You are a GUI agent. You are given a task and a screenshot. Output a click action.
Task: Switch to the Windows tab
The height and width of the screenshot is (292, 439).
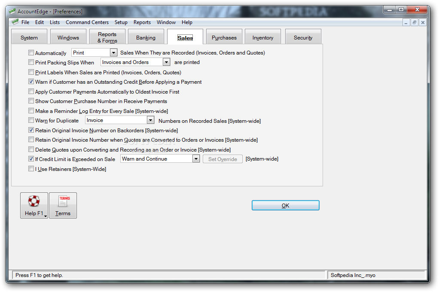tap(68, 37)
